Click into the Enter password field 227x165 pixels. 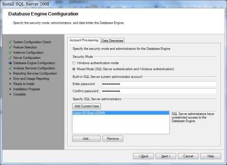click(x=159, y=84)
